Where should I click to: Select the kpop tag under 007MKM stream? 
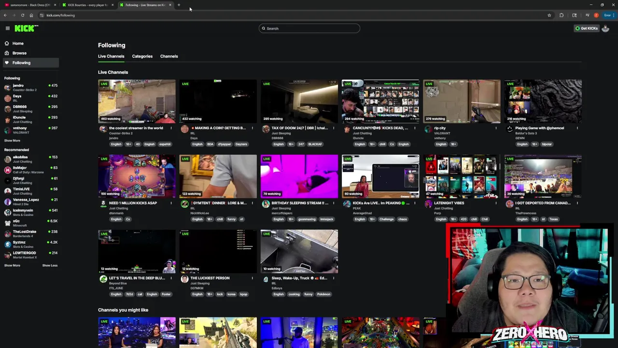click(243, 294)
